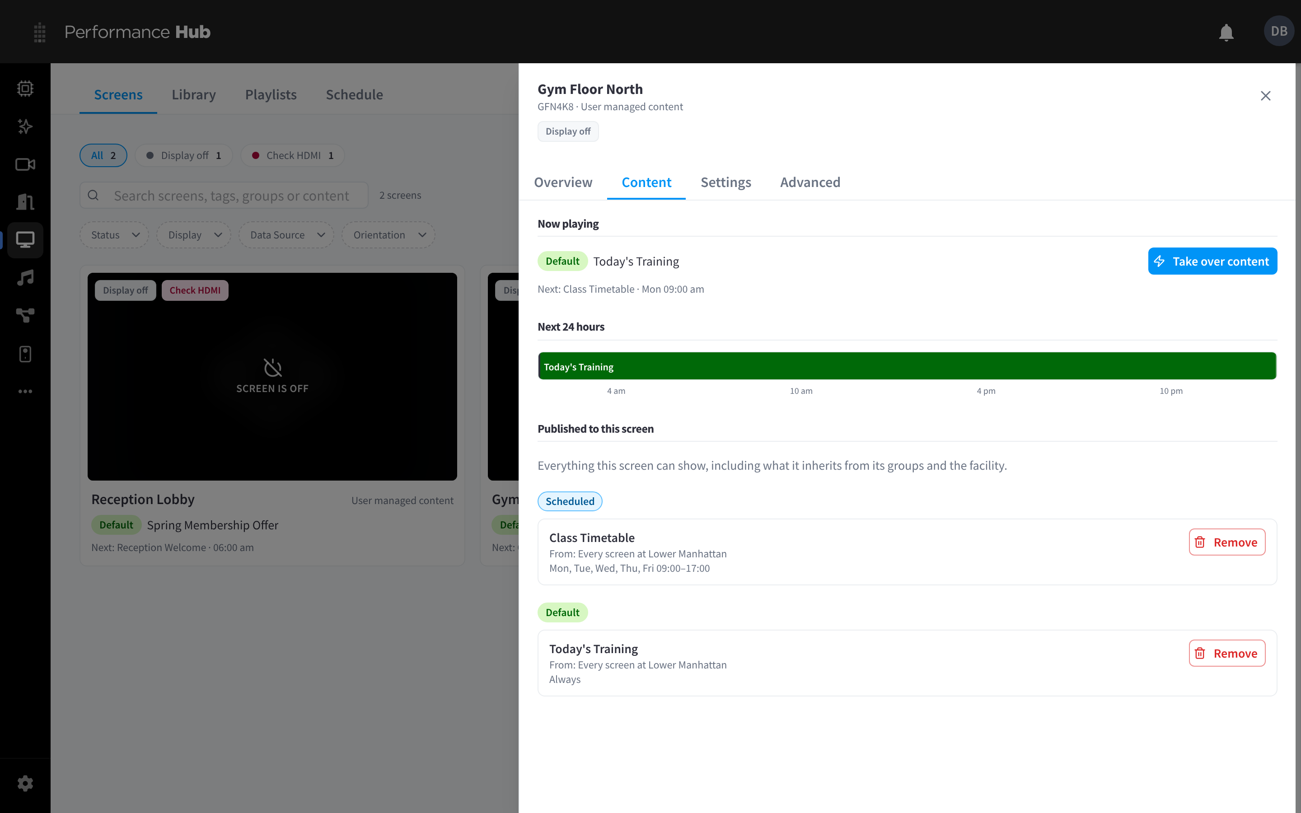Open the chip hardware sidebar icon
The image size is (1301, 813).
25,88
